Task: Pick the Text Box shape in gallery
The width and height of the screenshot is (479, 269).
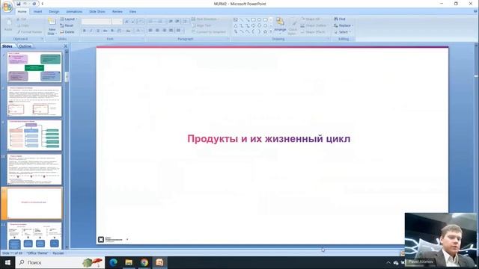Action: coord(236,19)
